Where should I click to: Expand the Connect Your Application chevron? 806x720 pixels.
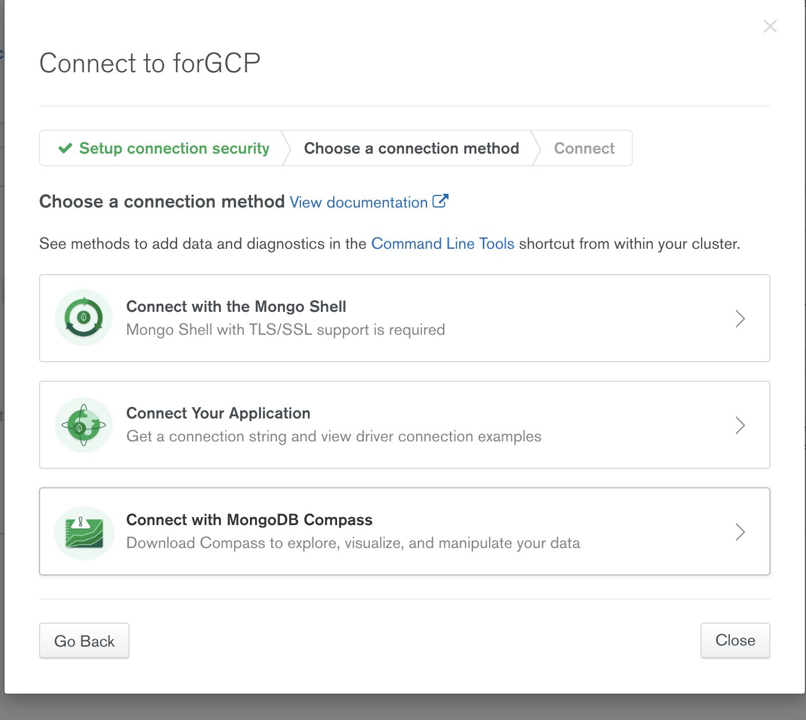(x=740, y=425)
